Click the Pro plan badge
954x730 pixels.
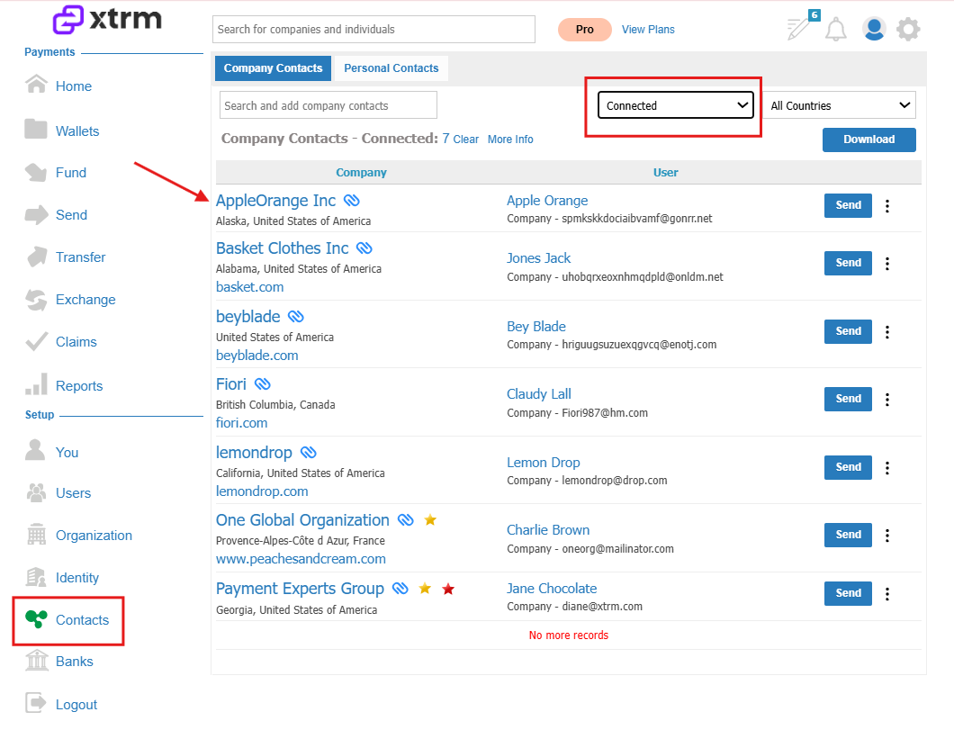585,29
